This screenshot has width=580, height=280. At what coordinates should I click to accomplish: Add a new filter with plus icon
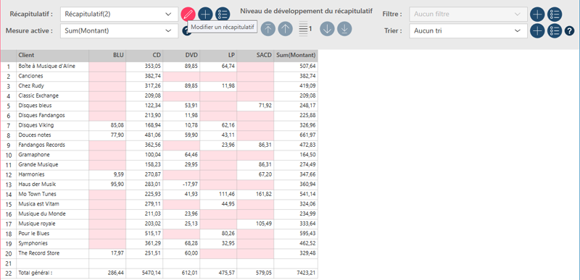(x=537, y=14)
